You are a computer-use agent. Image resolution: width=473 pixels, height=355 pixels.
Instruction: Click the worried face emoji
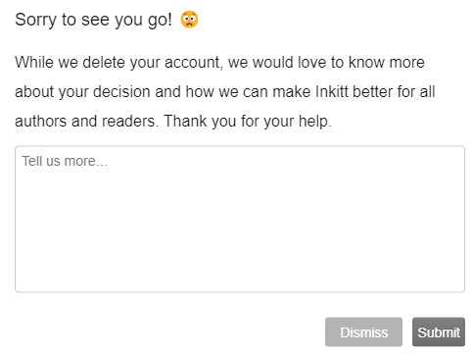[189, 20]
